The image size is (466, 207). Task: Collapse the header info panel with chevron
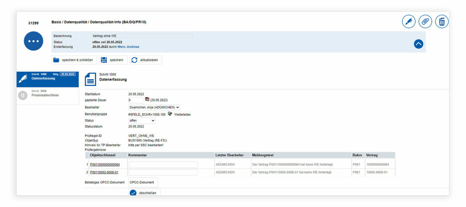(418, 44)
